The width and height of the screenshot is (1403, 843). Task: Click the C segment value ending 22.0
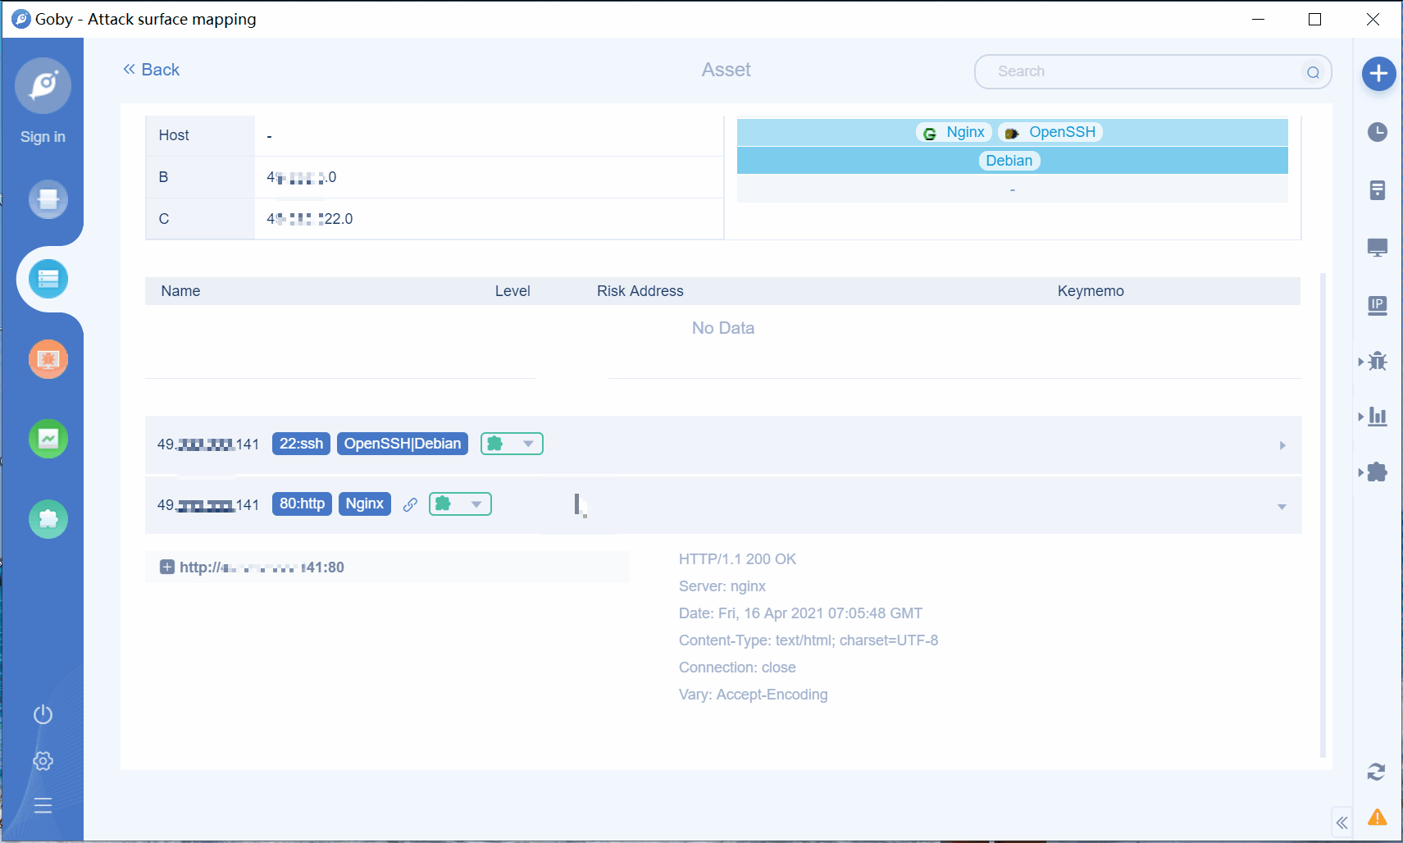pos(310,219)
